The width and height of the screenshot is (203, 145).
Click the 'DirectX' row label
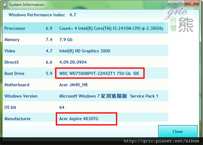tap(11, 62)
